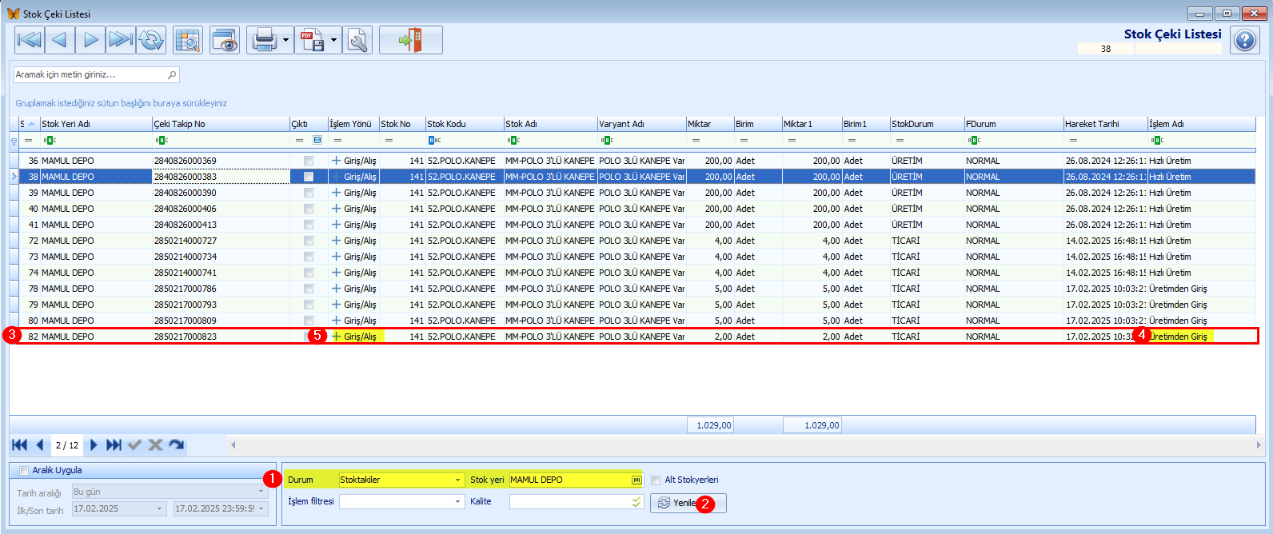
Task: Open the wrench settings page icon
Action: click(x=357, y=40)
